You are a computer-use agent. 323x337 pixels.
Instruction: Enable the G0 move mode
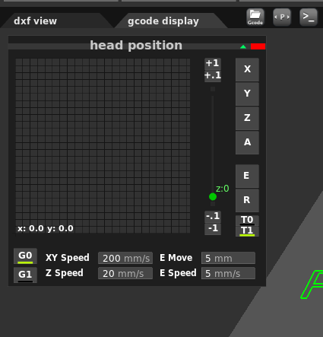[25, 256]
